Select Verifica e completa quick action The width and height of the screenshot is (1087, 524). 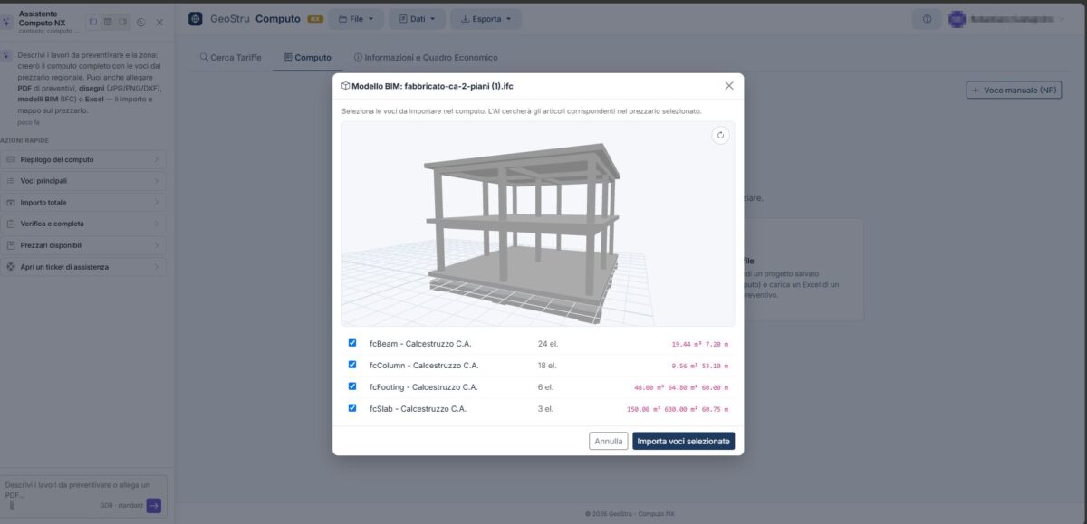pos(82,224)
